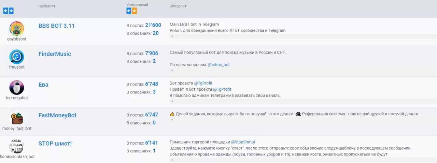Image resolution: width=437 pixels, height=163 pixels.
Task: Open the FinderMusic bot page
Action: pyautogui.click(x=55, y=54)
